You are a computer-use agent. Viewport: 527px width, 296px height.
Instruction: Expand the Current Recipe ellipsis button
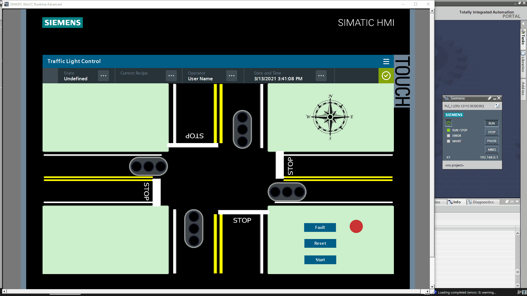[x=171, y=76]
